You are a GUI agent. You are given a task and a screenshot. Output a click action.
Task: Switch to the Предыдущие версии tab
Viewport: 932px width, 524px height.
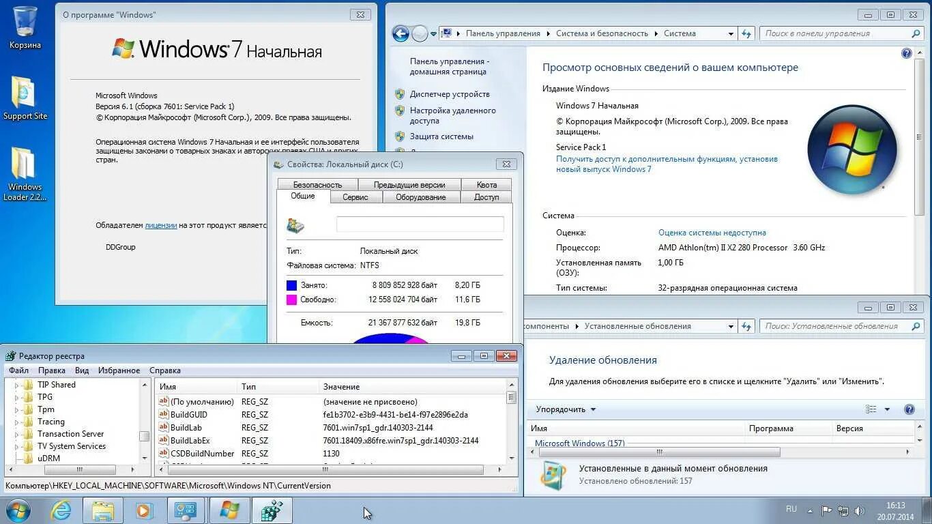coord(409,184)
